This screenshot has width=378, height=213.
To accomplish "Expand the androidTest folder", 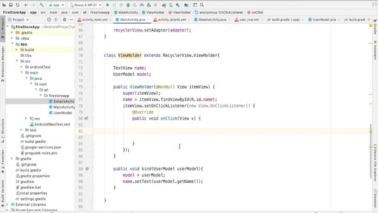I will (x=22, y=67).
